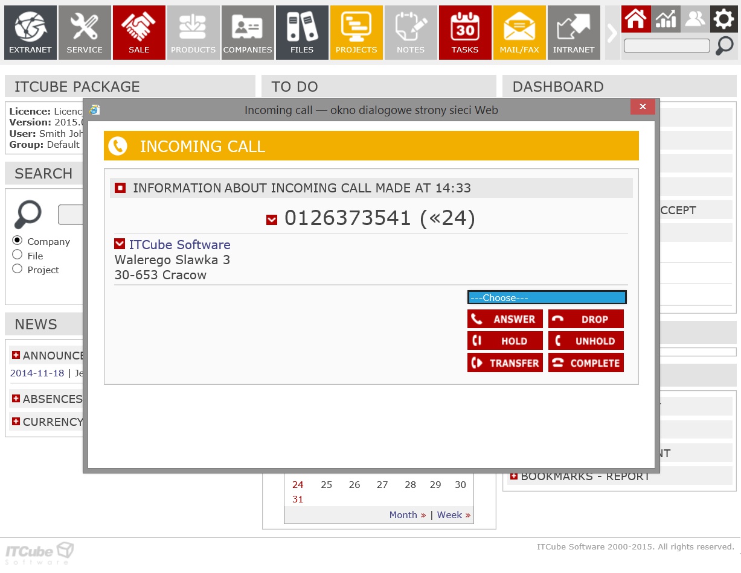This screenshot has width=741, height=573.
Task: Click the phone icon in Incoming Call header
Action: pyautogui.click(x=118, y=146)
